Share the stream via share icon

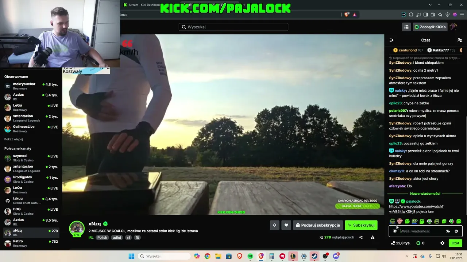click(361, 237)
